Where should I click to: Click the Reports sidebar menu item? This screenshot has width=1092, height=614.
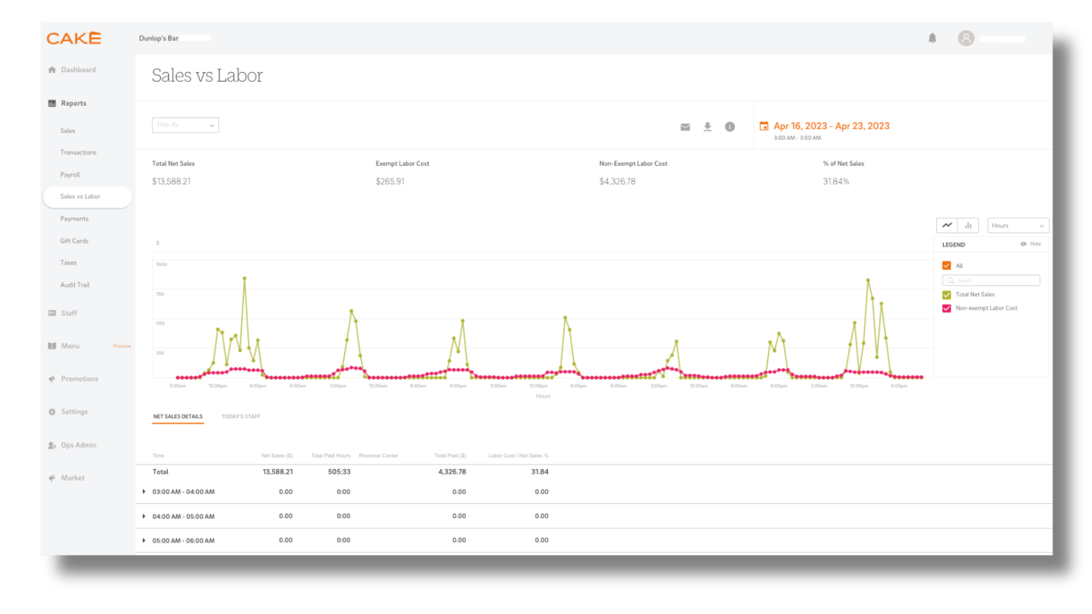click(x=73, y=103)
